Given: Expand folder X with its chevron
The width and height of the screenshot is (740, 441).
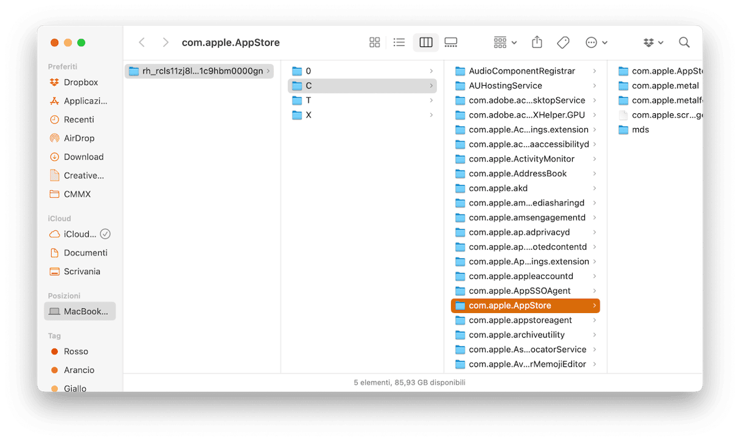Looking at the screenshot, I should point(431,115).
